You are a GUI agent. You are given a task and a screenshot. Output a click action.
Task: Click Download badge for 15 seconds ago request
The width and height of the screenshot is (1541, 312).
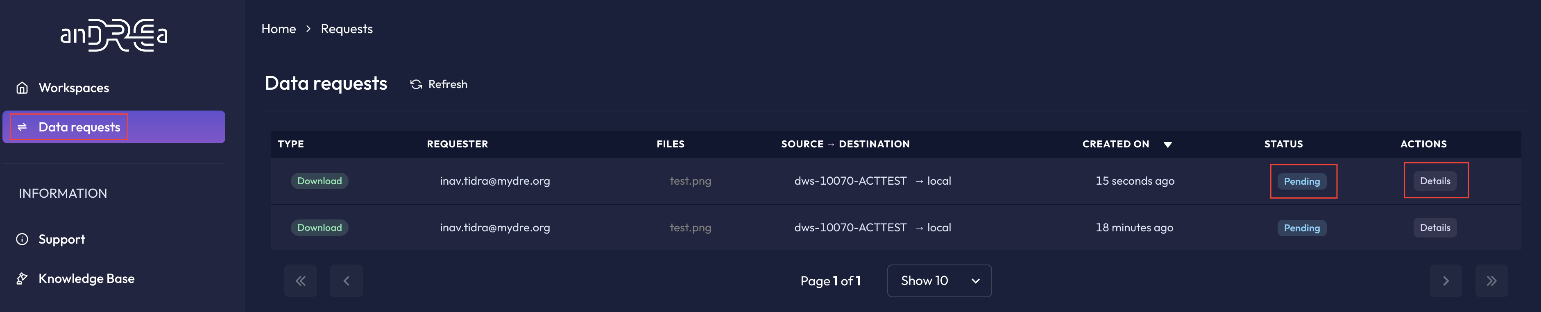point(320,181)
